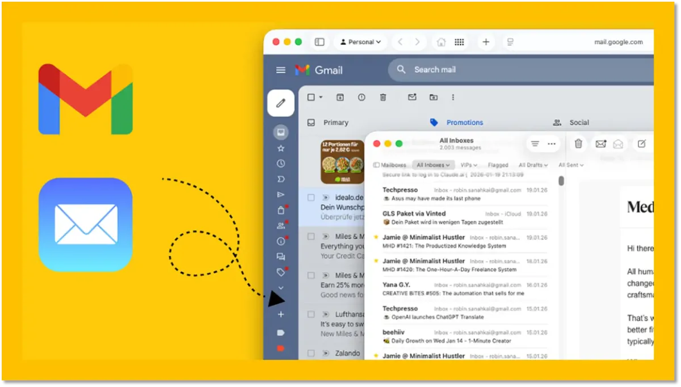681x387 pixels.
Task: Click the Gmail compose pencil button
Action: tap(281, 103)
